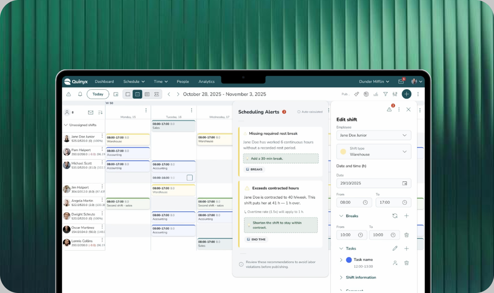Open the statistics bar chart icon
The image size is (494, 293).
tap(376, 94)
